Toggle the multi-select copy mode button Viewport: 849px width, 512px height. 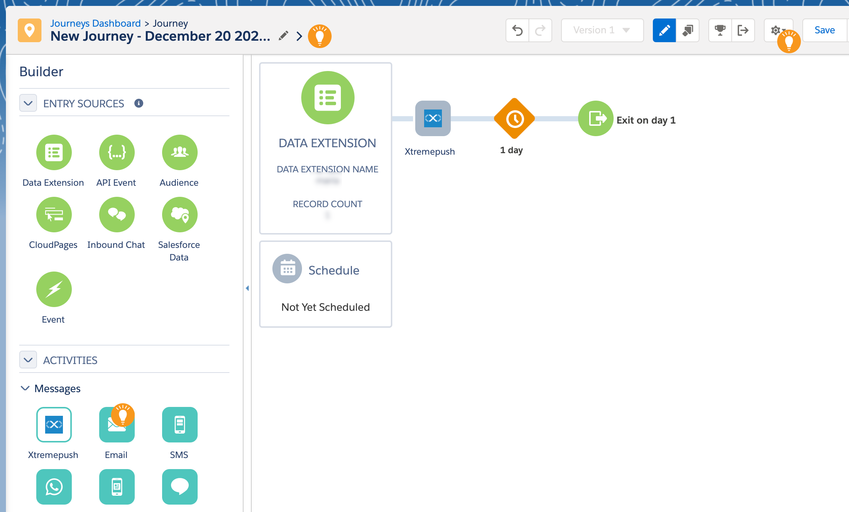[x=688, y=30]
